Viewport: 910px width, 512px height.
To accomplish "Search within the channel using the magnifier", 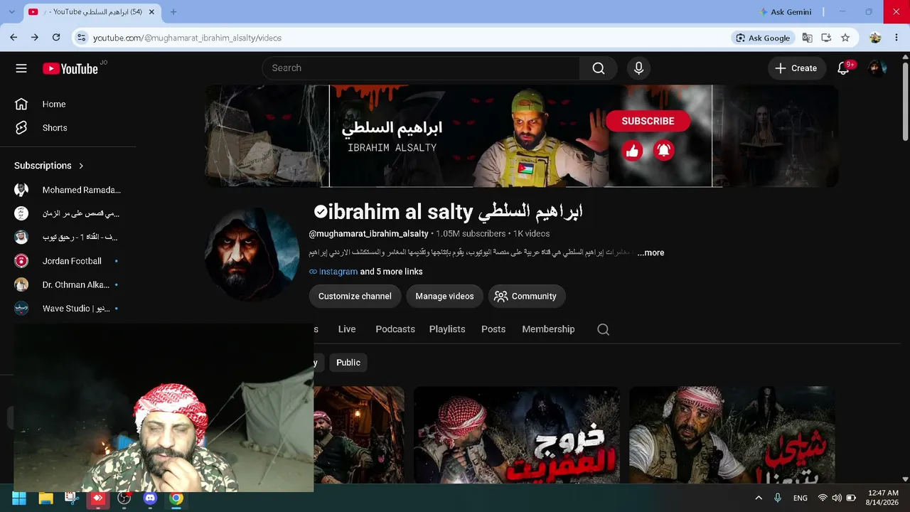I will coord(604,329).
